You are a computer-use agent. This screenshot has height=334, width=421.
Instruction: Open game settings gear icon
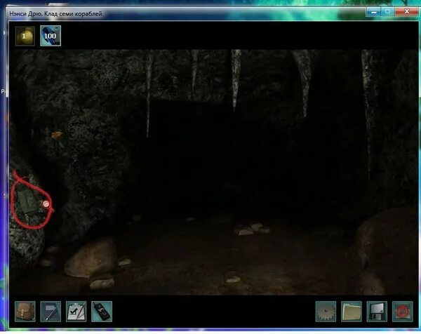(326, 312)
